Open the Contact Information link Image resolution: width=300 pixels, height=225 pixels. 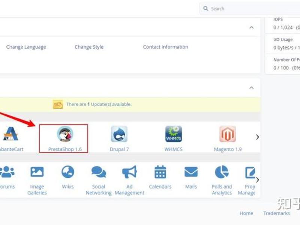(165, 47)
